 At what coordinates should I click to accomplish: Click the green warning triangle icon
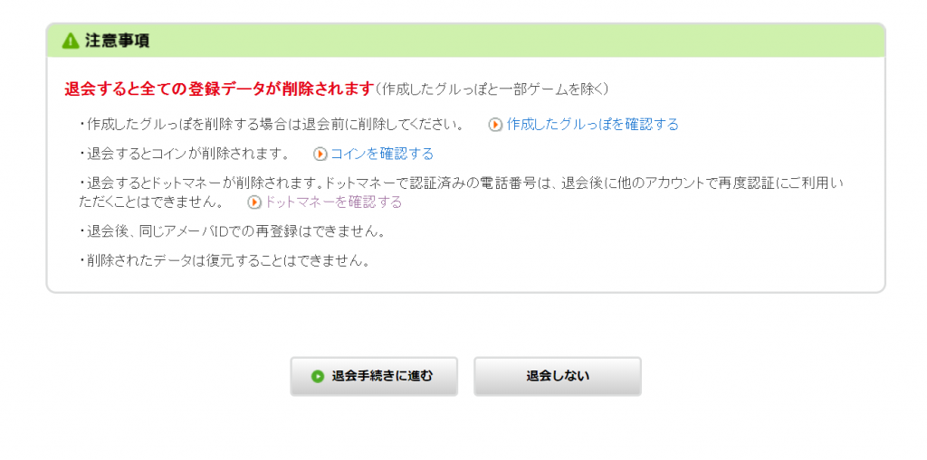click(71, 41)
